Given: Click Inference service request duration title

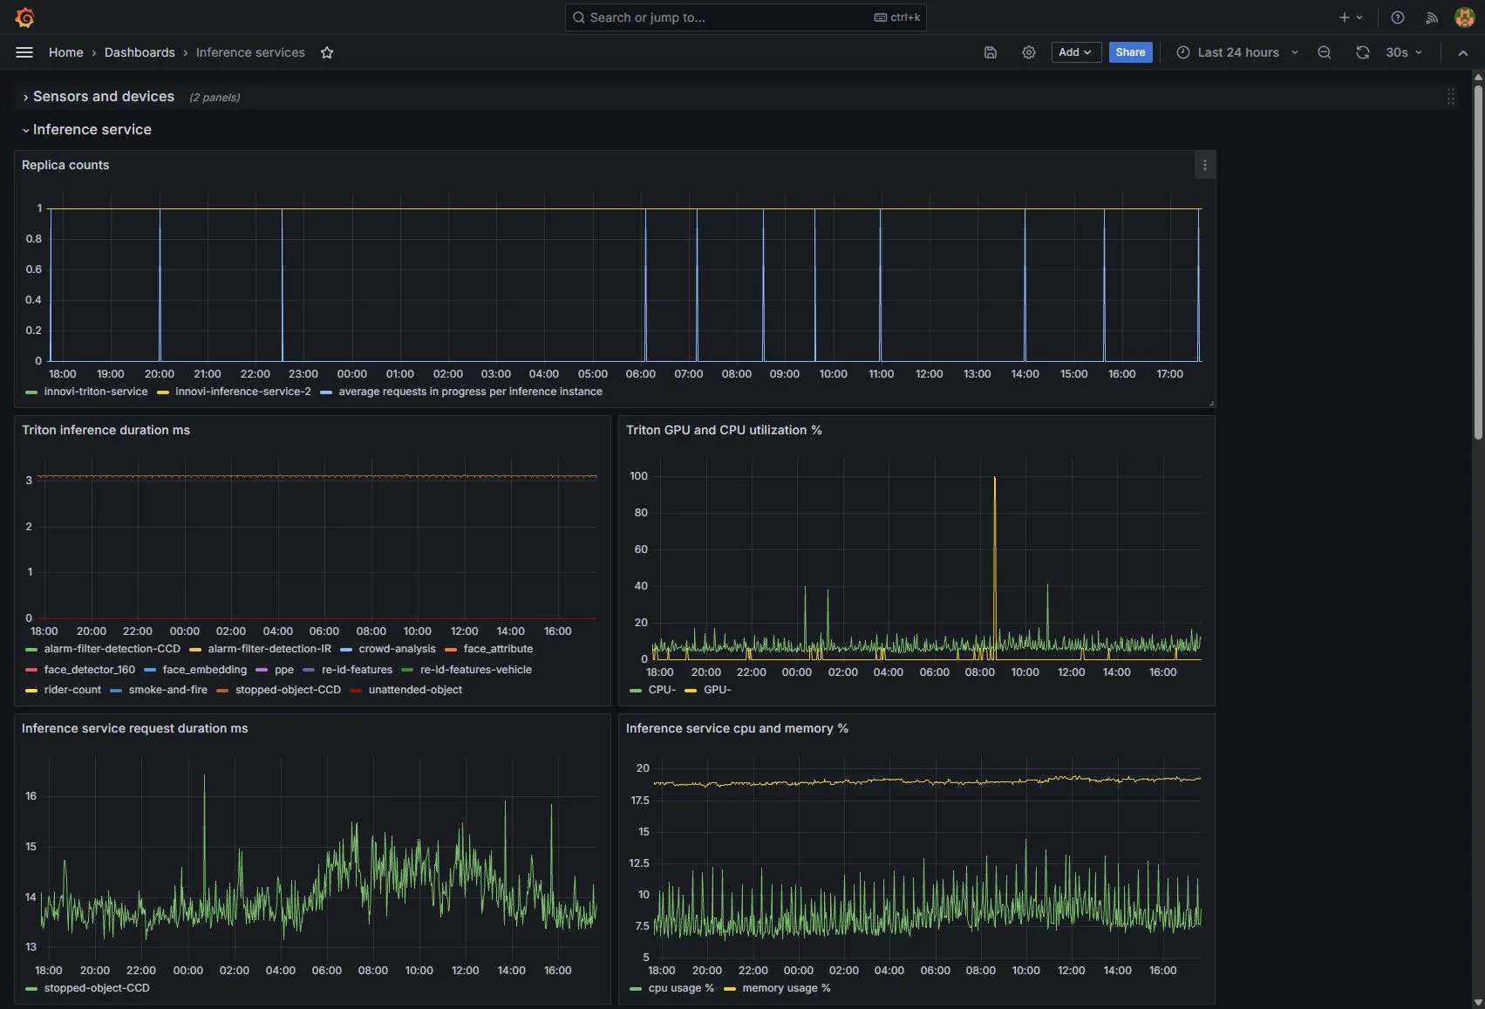Looking at the screenshot, I should [134, 728].
